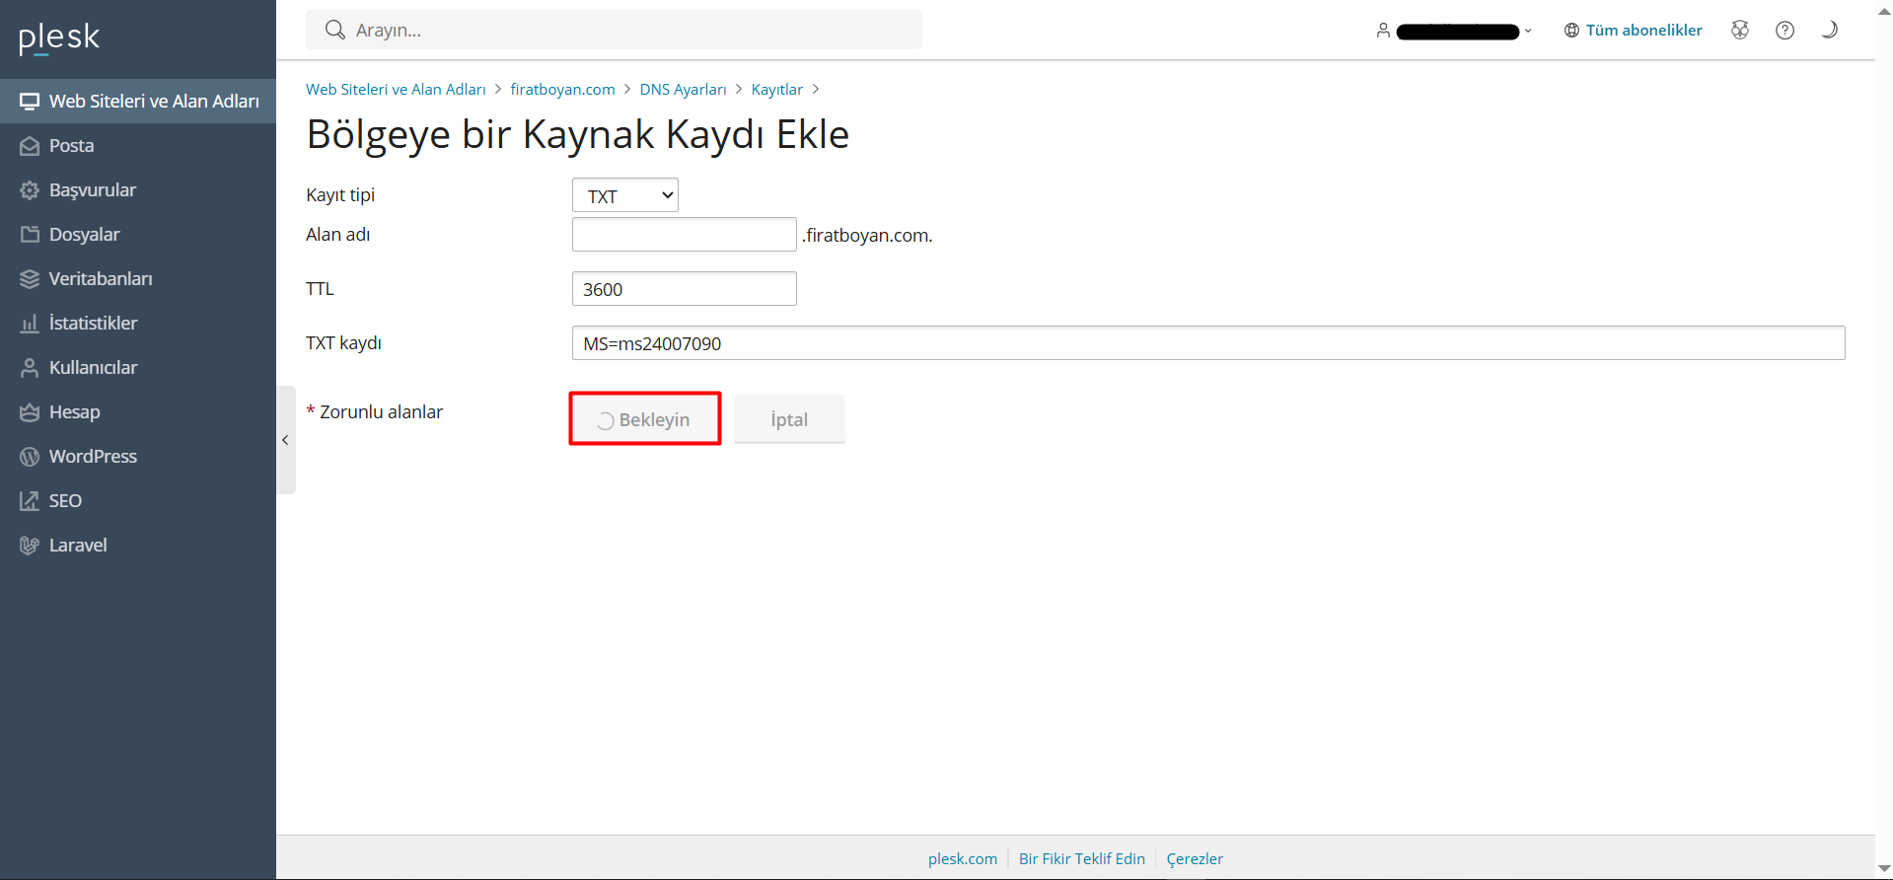Viewport: 1893px width, 880px height.
Task: Click the scrollbar up arrow
Action: [x=1884, y=10]
